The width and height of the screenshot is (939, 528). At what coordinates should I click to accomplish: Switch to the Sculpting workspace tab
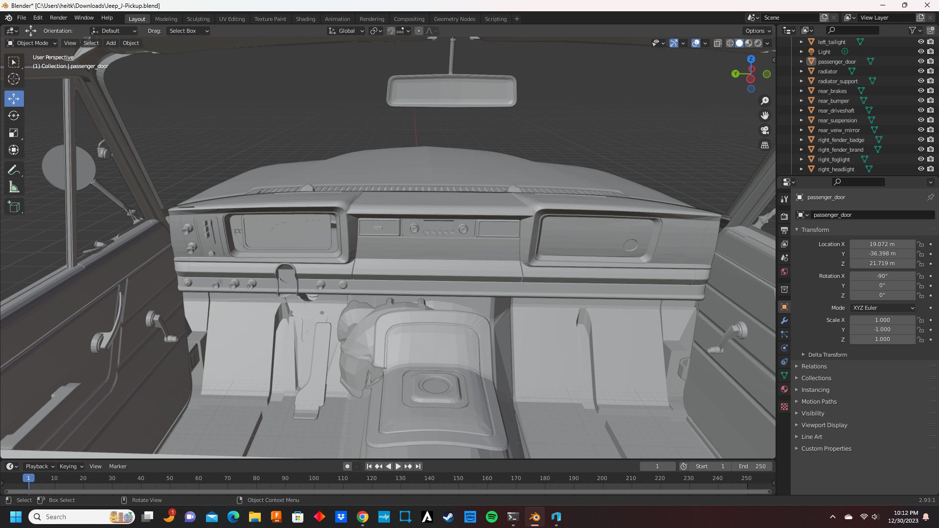point(198,19)
